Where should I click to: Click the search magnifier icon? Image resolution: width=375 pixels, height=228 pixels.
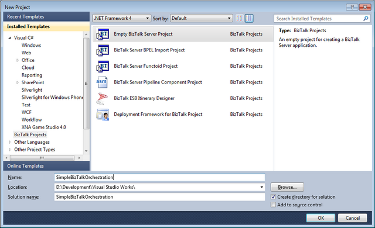(366, 18)
